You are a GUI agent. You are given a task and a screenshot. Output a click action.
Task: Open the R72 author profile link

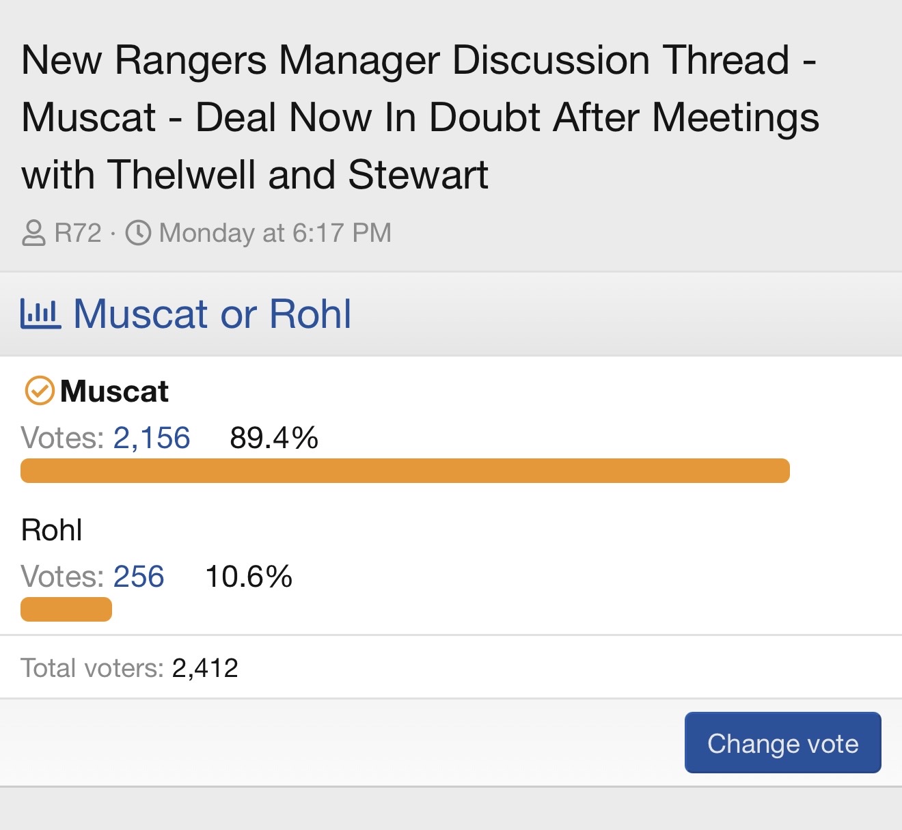78,233
